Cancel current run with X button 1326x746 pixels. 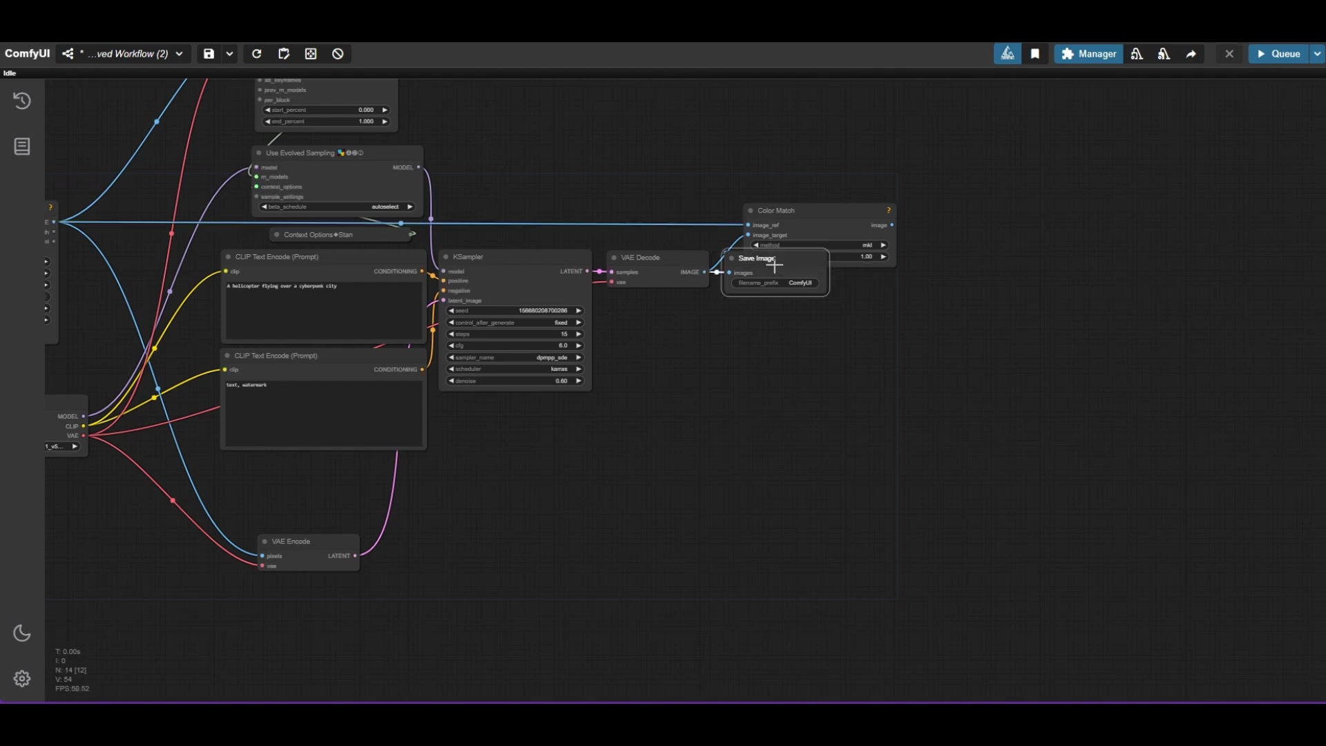tap(1229, 54)
